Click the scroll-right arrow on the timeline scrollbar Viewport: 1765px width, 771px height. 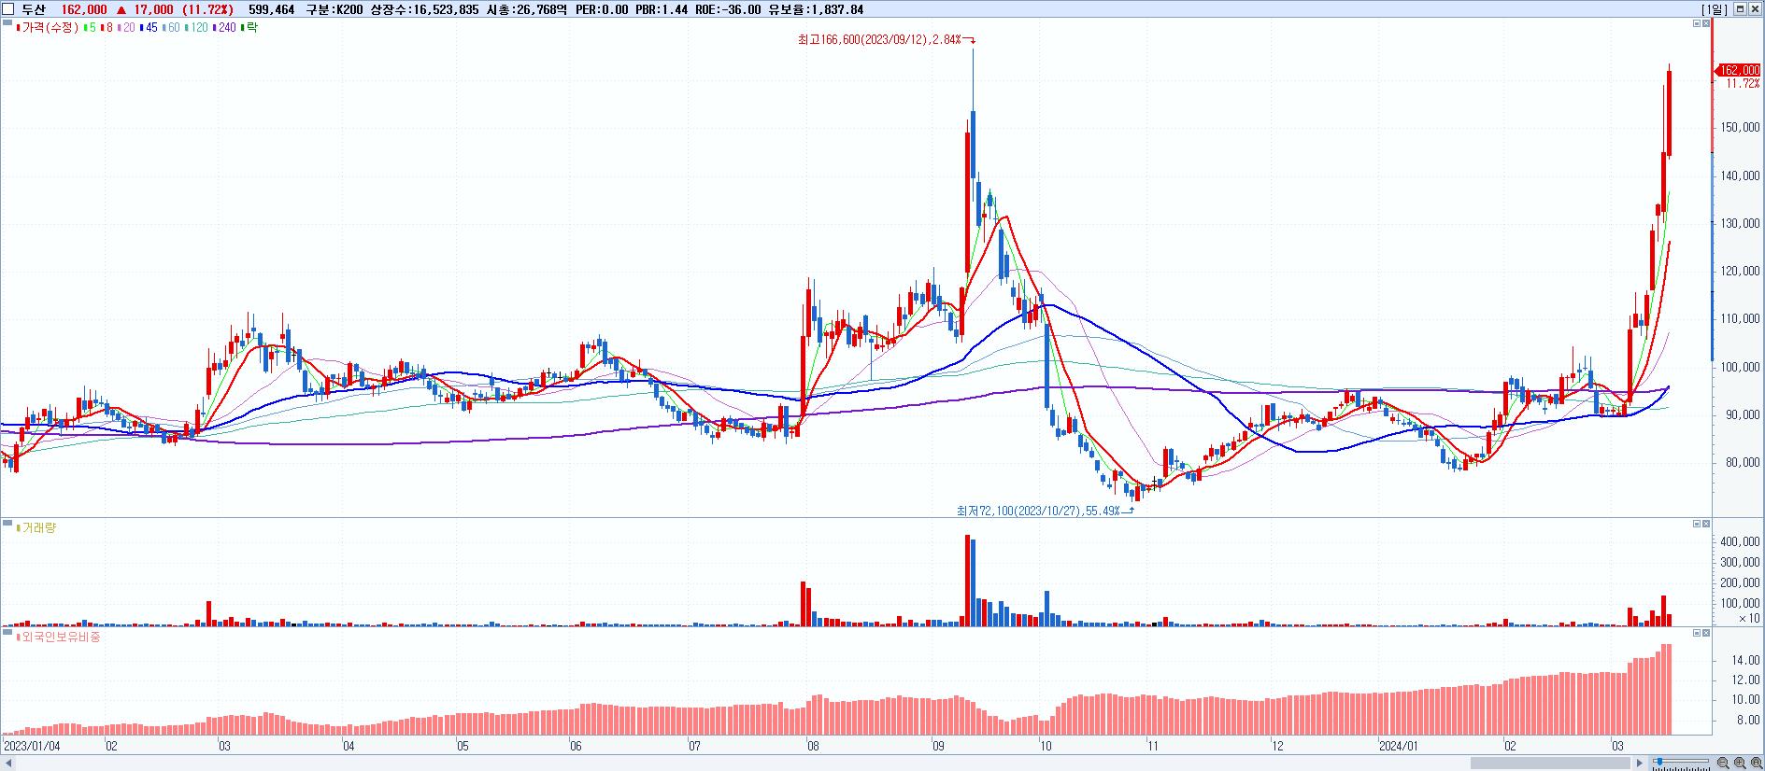tap(1639, 763)
